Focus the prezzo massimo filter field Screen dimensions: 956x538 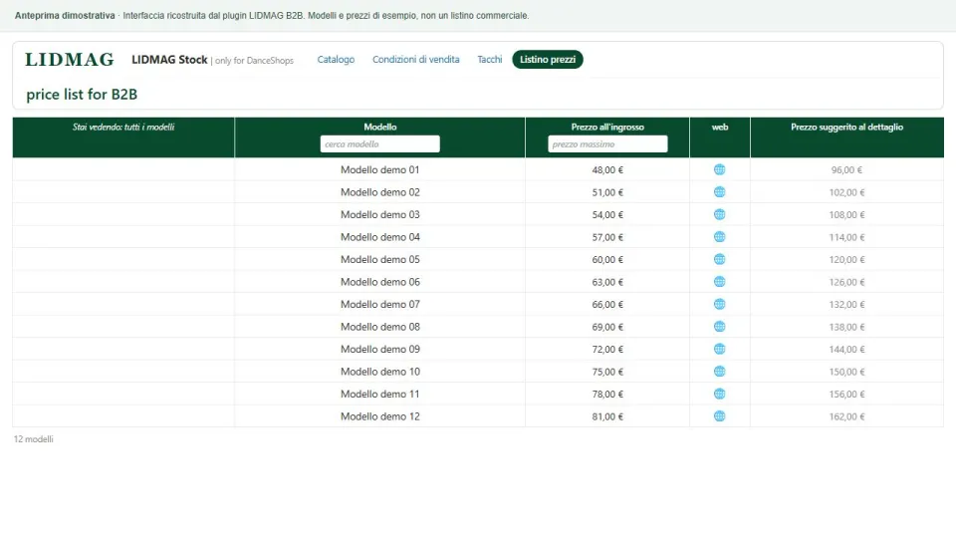(x=607, y=143)
